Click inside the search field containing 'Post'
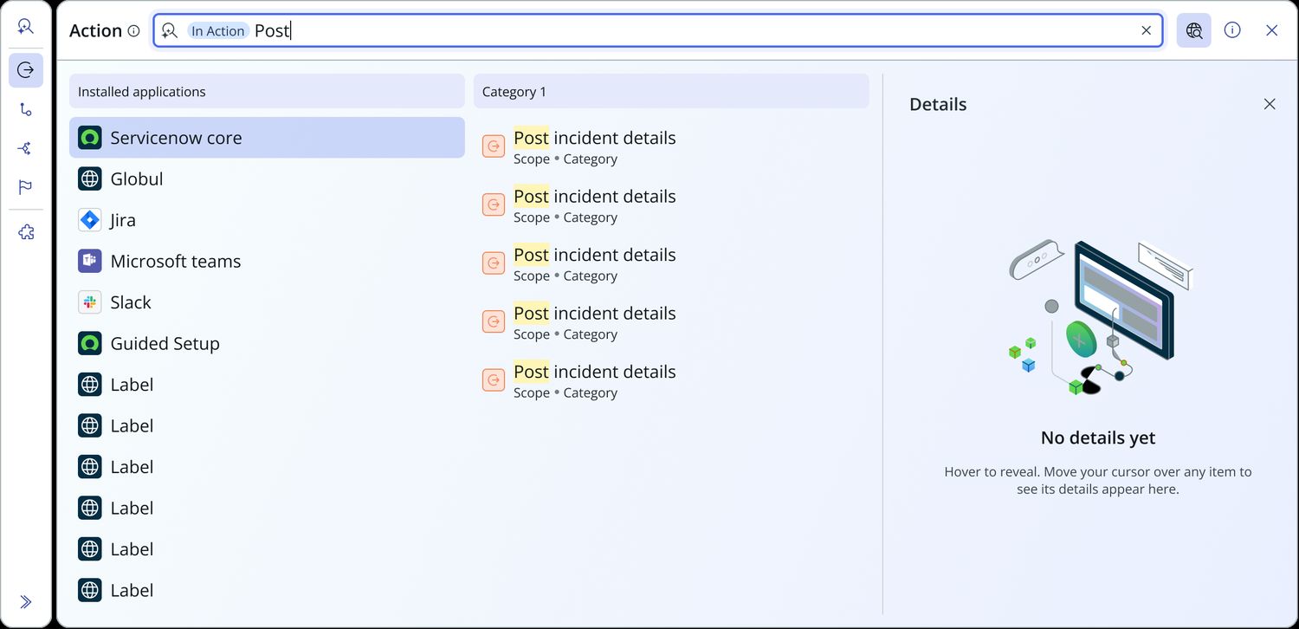 coord(658,30)
